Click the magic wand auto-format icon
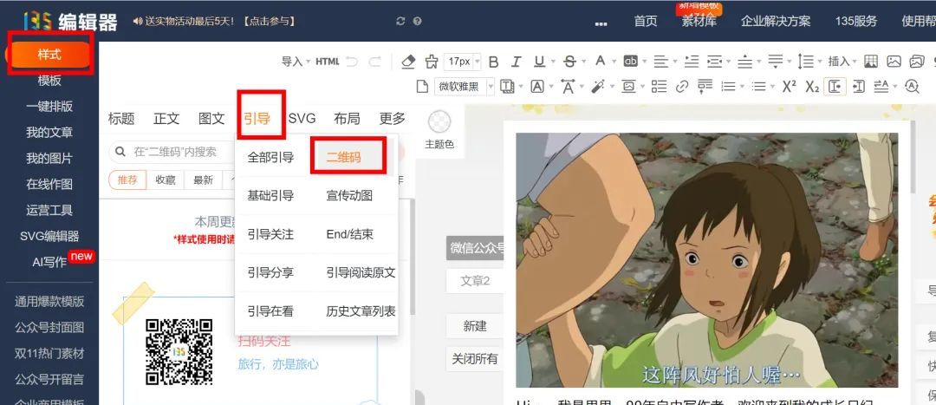Viewport: 936px width, 405px height. pos(597,87)
